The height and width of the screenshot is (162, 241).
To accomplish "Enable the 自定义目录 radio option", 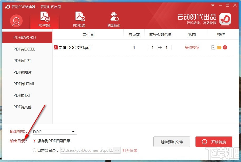I will [x=34, y=150].
